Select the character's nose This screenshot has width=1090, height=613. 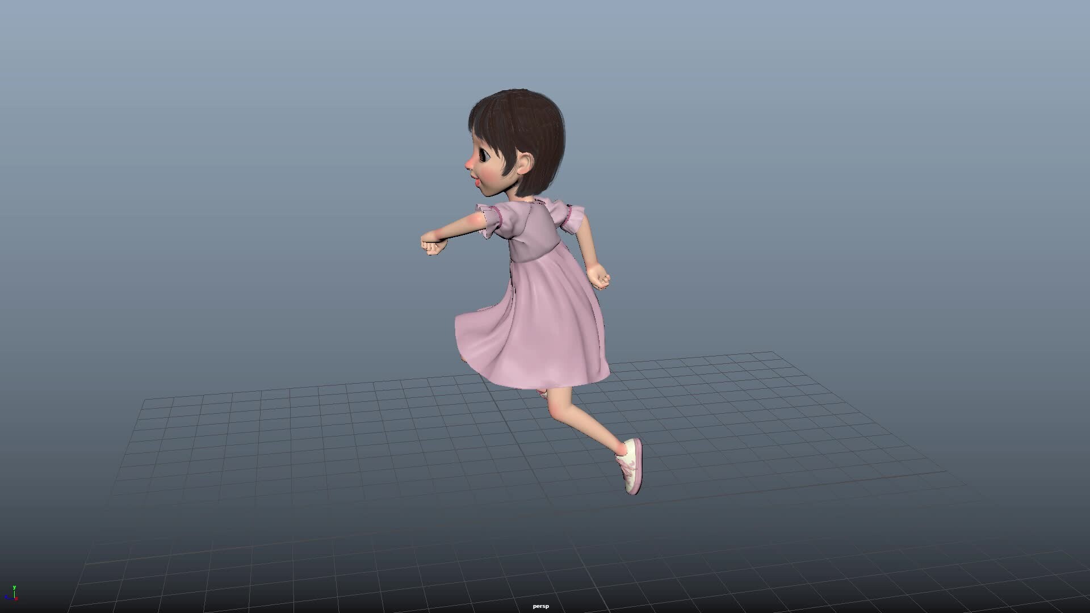(x=470, y=164)
